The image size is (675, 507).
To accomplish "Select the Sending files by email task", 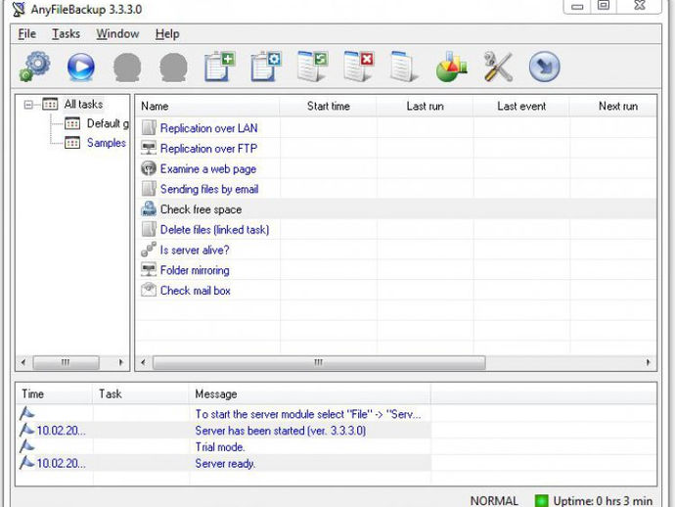I will [209, 189].
